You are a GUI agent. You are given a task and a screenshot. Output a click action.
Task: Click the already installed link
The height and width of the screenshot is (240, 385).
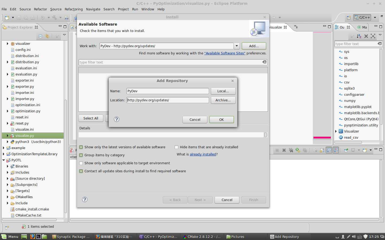tap(203, 154)
